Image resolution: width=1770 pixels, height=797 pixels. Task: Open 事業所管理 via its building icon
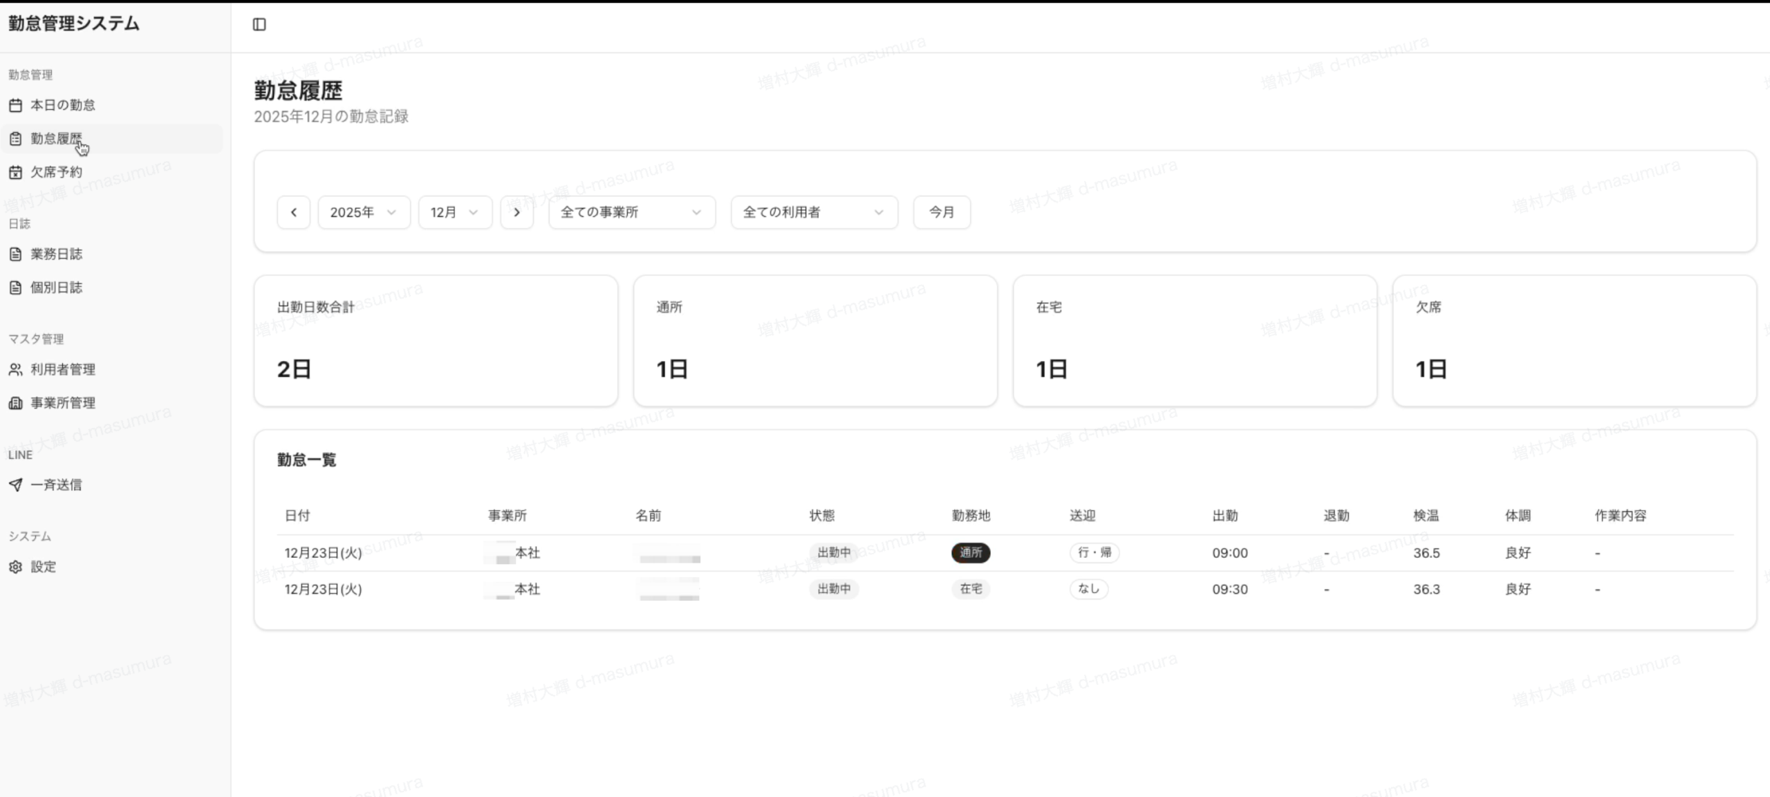16,403
